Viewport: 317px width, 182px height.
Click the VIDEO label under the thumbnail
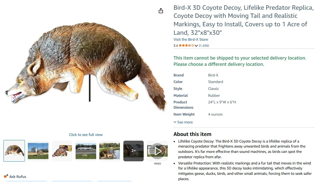click(x=157, y=164)
